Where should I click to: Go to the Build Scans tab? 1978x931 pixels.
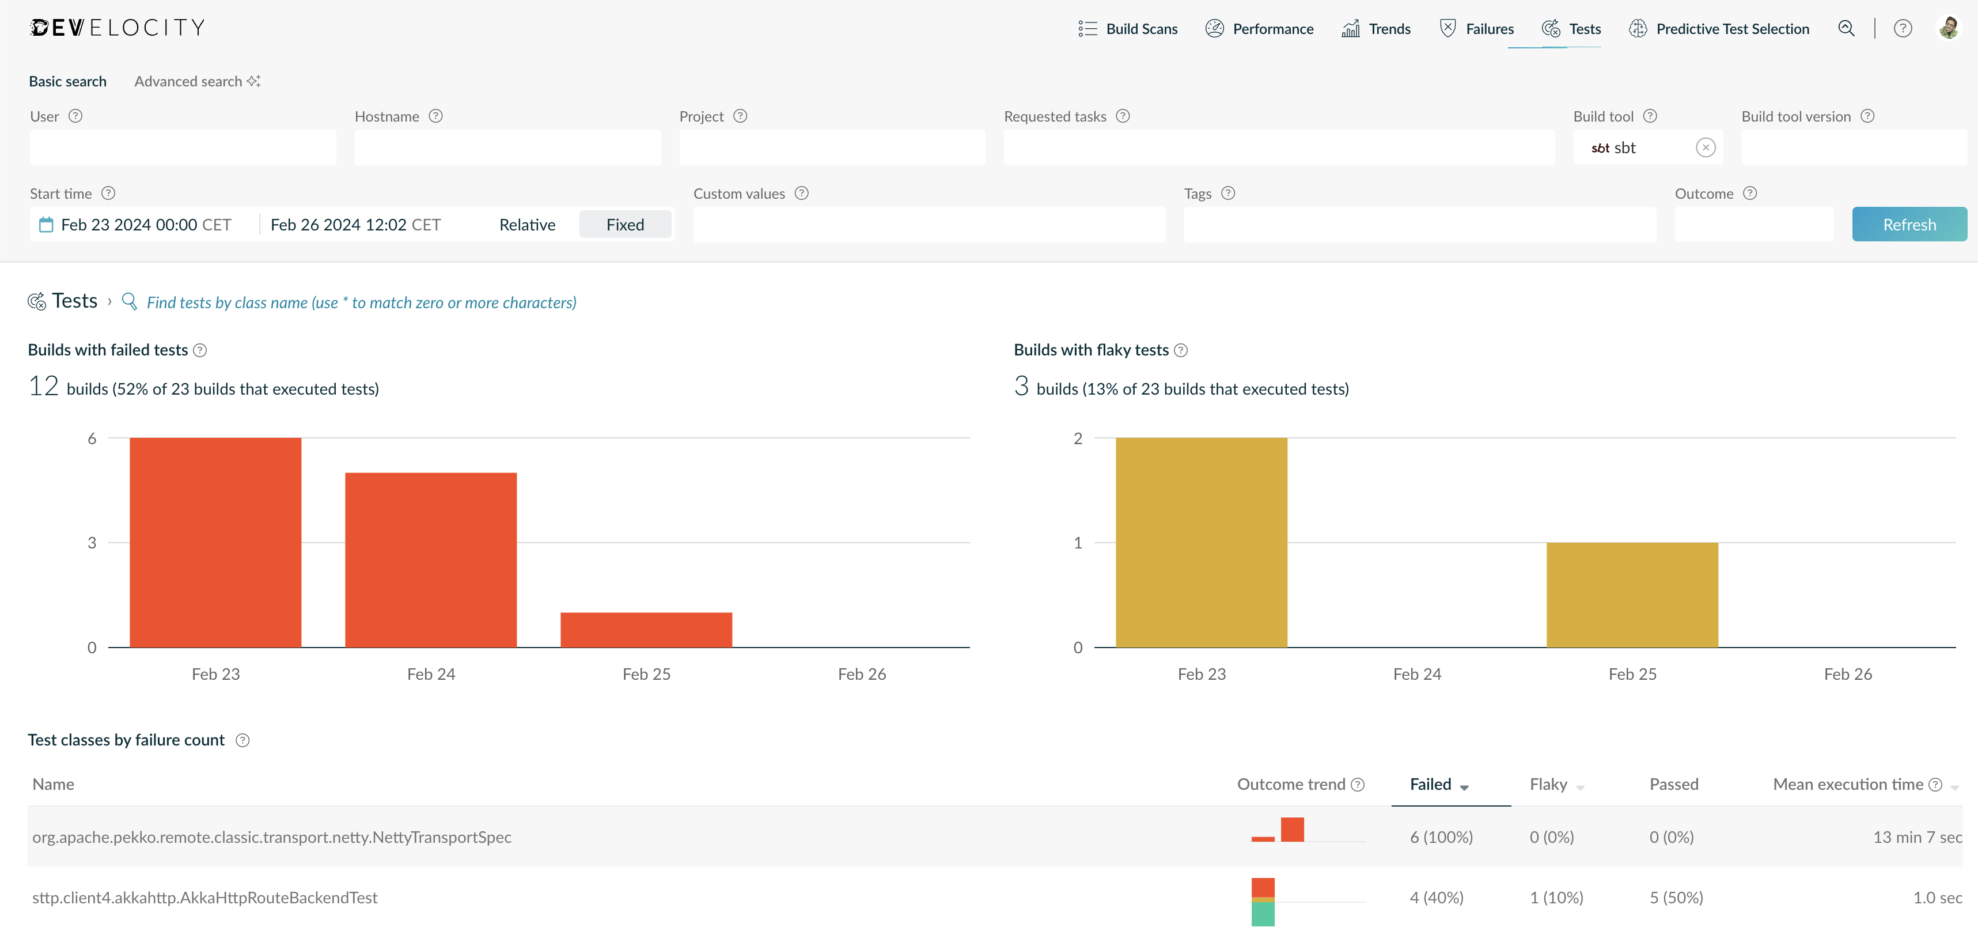[1127, 28]
